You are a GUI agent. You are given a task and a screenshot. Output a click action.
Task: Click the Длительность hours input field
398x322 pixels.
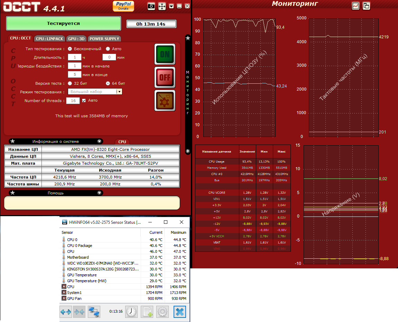pyautogui.click(x=75, y=57)
